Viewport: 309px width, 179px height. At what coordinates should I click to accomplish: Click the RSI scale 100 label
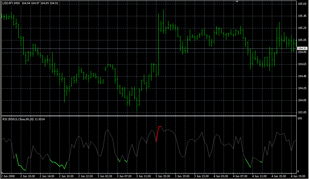tap(300, 119)
